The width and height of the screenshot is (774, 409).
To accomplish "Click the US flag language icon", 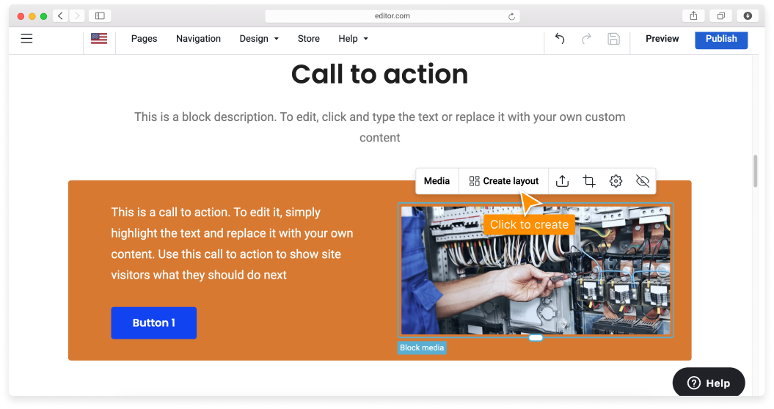I will (99, 39).
